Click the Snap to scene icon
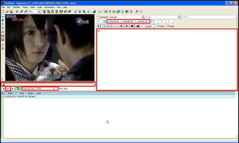This screenshot has width=239, height=143. (66, 12)
